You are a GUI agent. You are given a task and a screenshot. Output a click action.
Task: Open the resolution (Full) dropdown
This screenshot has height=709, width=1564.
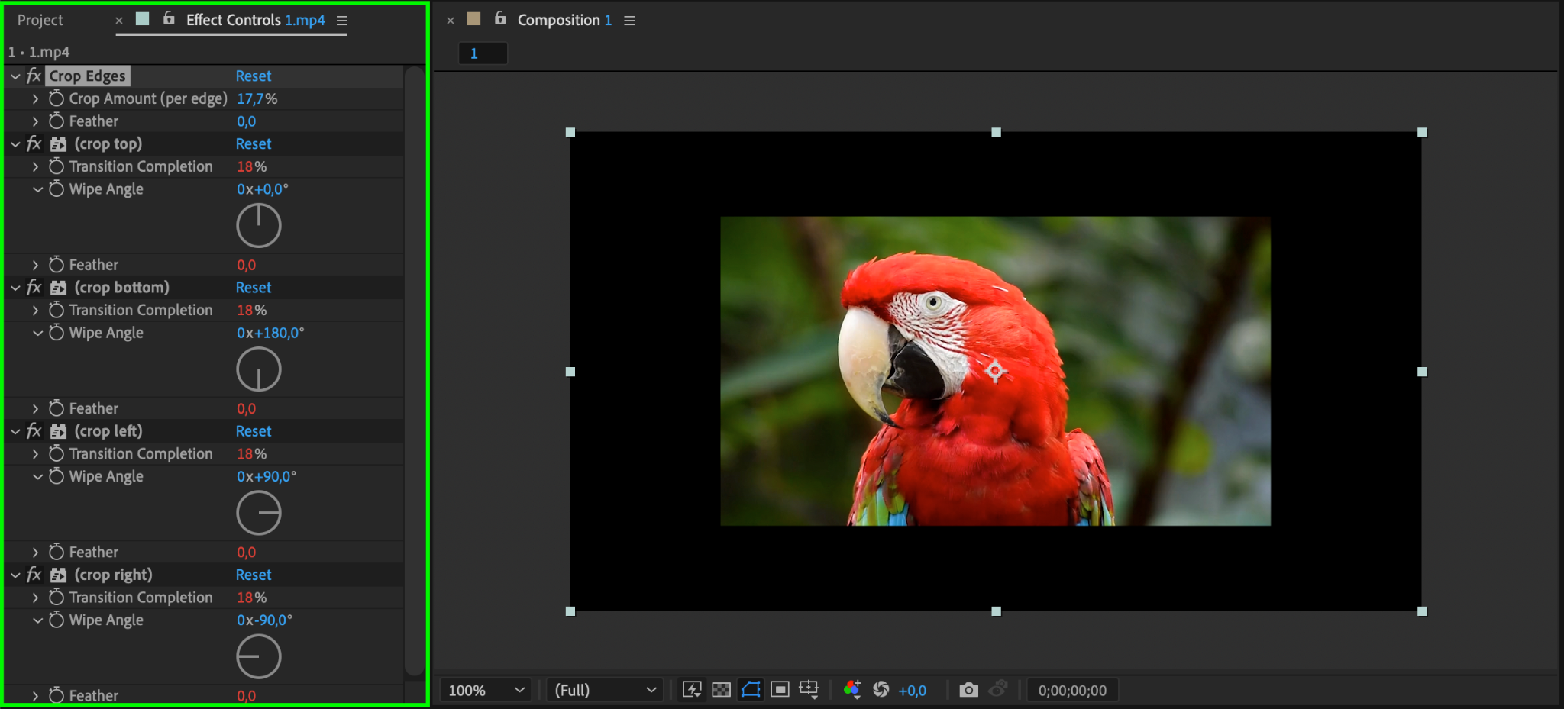point(605,690)
